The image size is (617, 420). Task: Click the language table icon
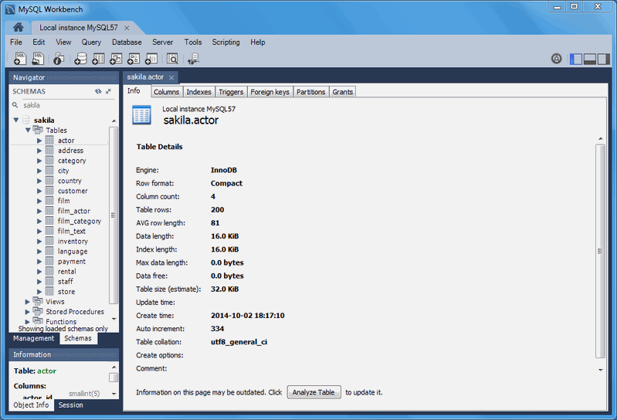pyautogui.click(x=49, y=251)
